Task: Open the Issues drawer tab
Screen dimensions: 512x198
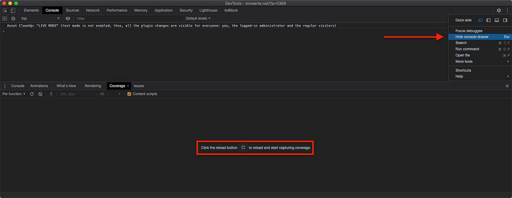Action: [139, 86]
